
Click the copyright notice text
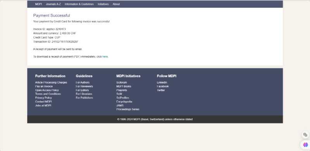[x=155, y=119]
